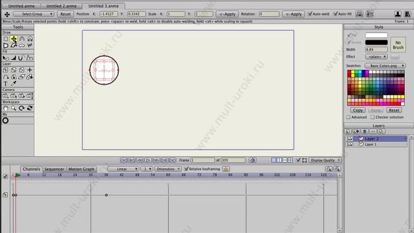Select the Pan Workspace hand tool
Image resolution: width=414 pixels, height=233 pixels.
(6, 108)
